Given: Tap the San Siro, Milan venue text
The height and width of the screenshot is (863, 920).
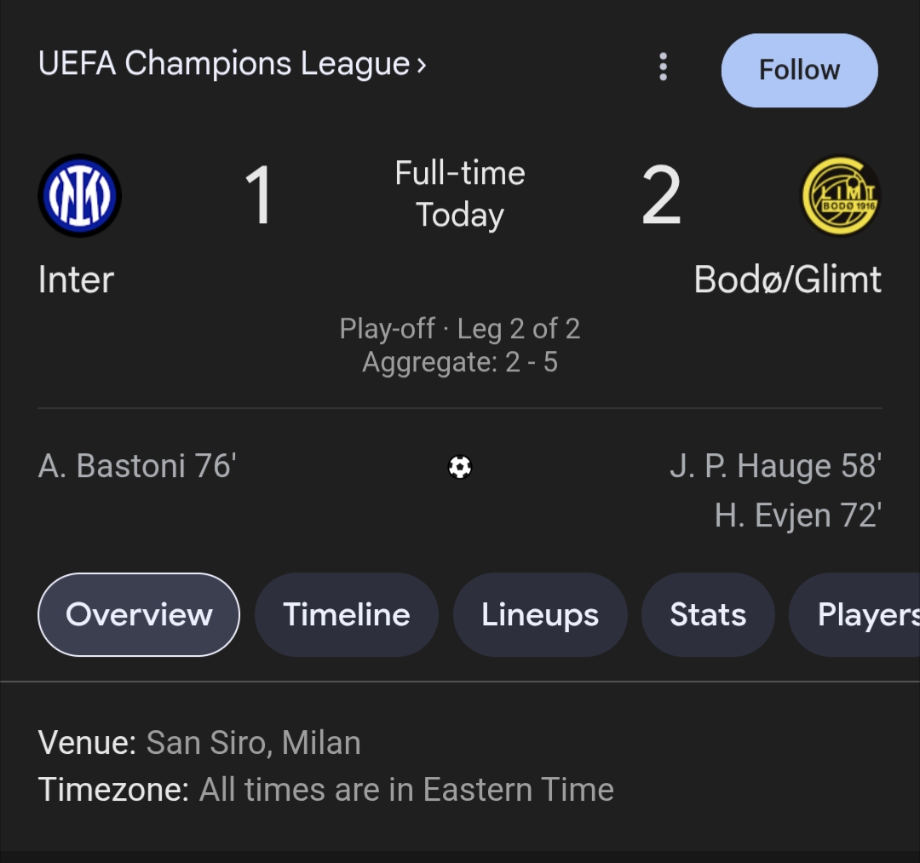Looking at the screenshot, I should [253, 743].
